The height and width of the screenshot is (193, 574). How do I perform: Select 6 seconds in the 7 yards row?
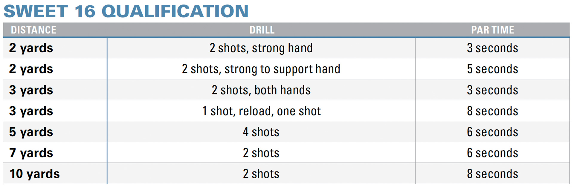[493, 153]
